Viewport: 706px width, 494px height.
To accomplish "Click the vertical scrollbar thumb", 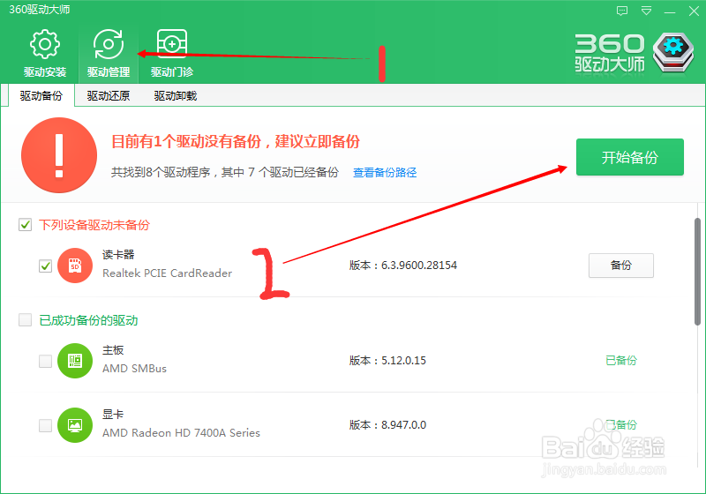I will click(697, 272).
